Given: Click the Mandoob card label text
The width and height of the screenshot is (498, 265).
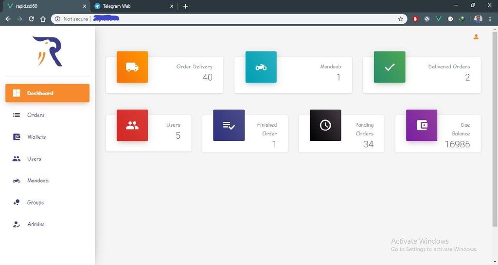Looking at the screenshot, I should point(331,66).
